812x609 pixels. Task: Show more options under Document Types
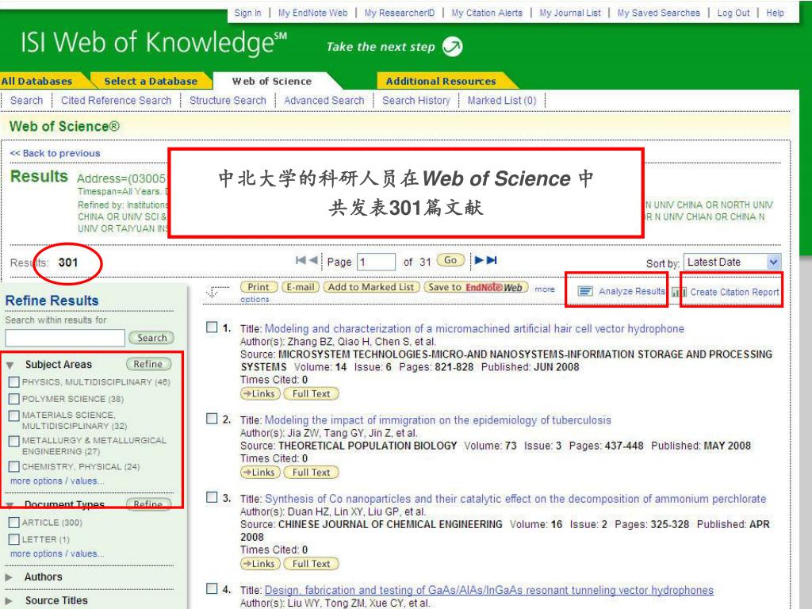(x=57, y=553)
